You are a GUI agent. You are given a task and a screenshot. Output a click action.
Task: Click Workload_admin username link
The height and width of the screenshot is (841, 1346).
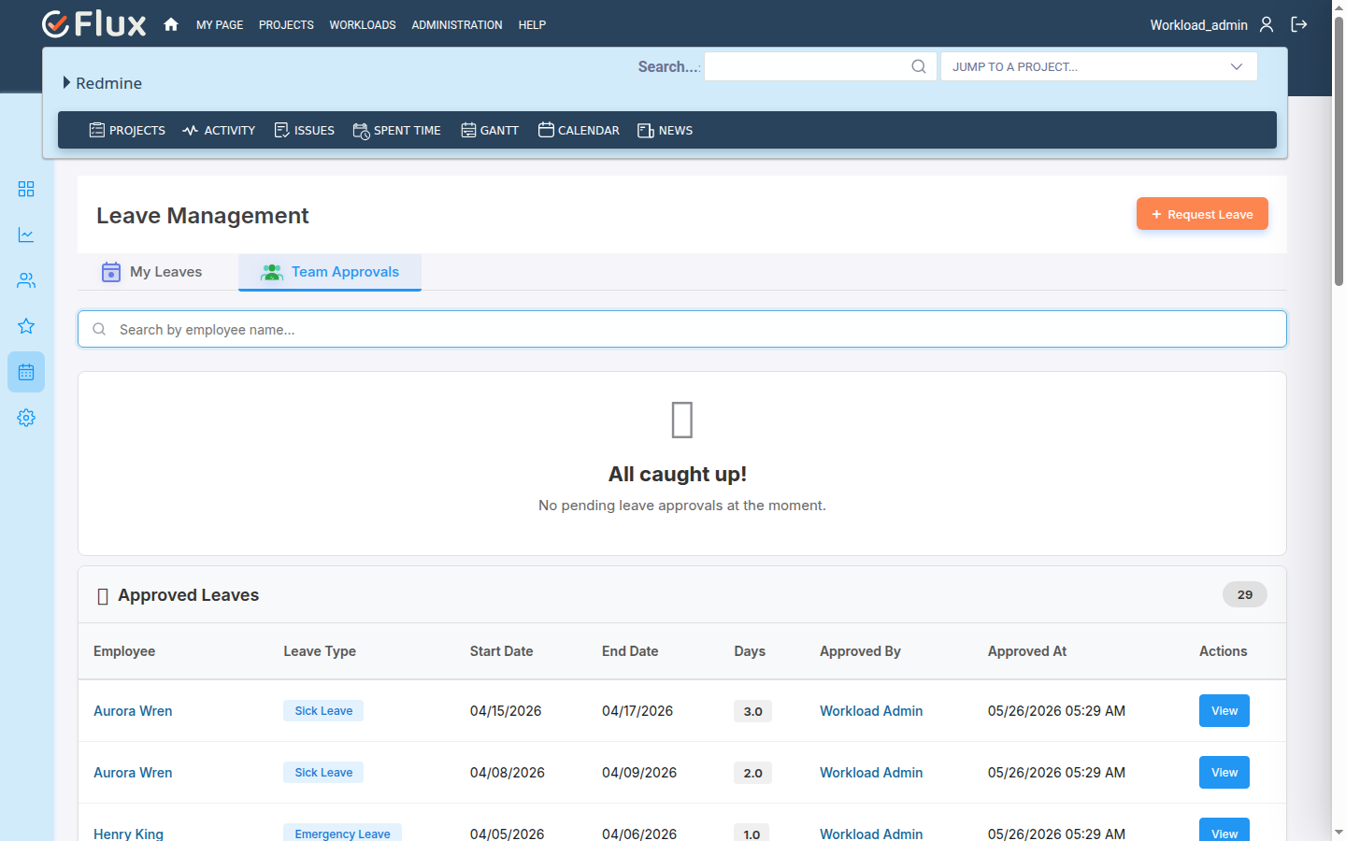pyautogui.click(x=1198, y=25)
